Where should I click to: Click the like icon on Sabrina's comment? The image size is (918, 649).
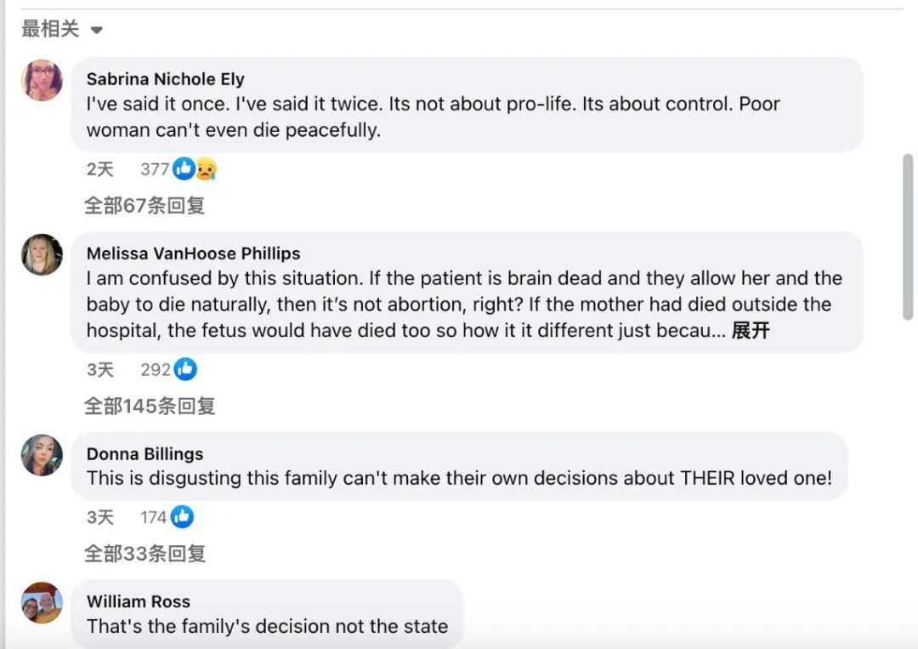tap(184, 168)
